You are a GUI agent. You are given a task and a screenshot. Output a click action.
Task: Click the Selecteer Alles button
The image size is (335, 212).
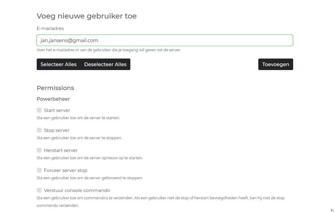pyautogui.click(x=59, y=64)
